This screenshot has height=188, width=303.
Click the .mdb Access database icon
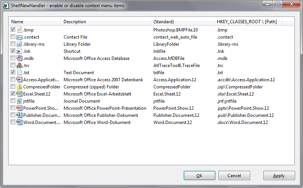click(19, 58)
